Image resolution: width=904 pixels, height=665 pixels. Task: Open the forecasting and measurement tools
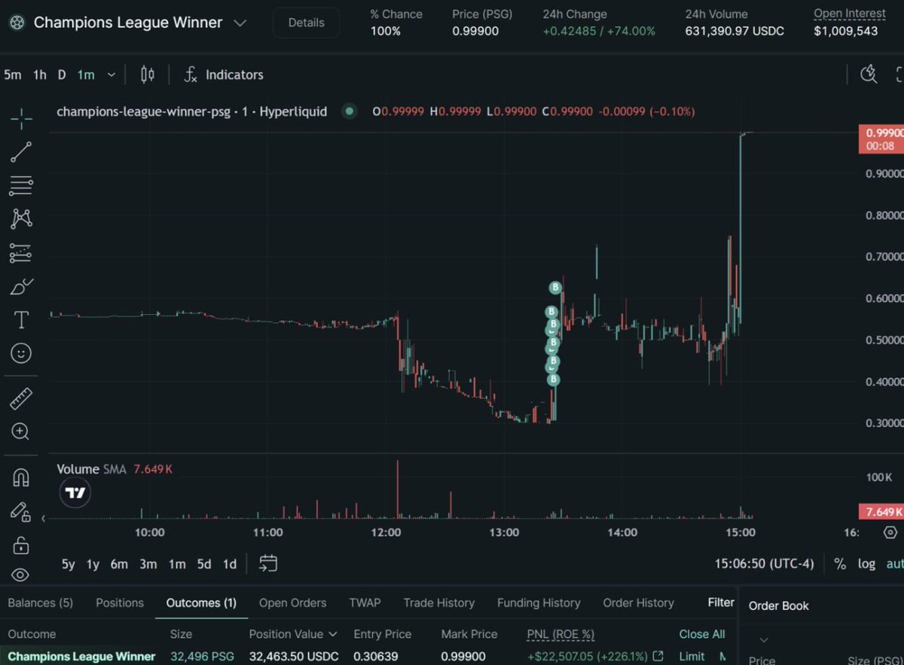coord(21,253)
